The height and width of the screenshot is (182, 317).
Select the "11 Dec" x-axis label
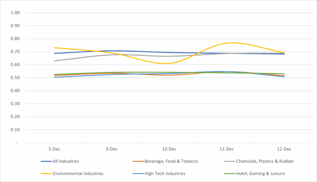click(227, 149)
